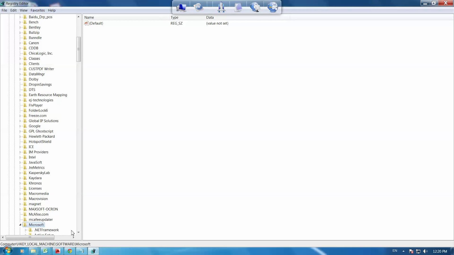Click the tree pane scroll down arrow
The image size is (454, 255).
pos(79,232)
